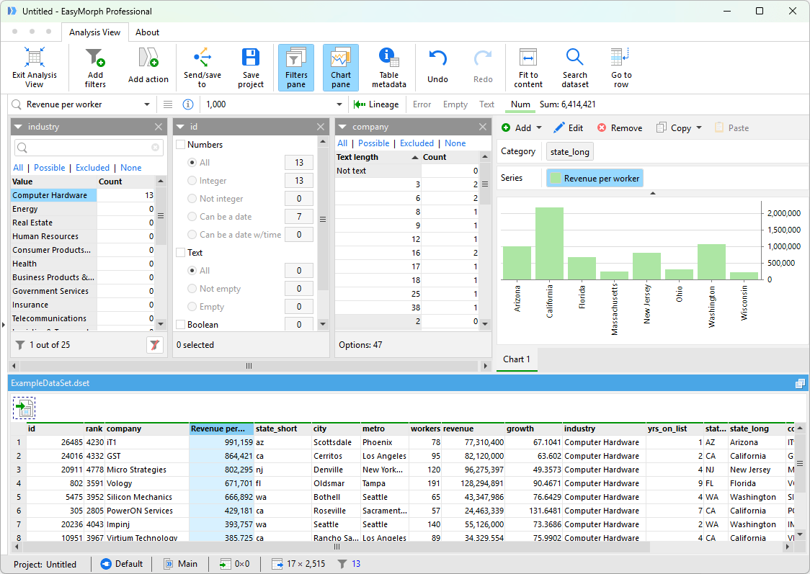This screenshot has width=810, height=574.
Task: Clear industry filter with funnel icon
Action: (154, 345)
